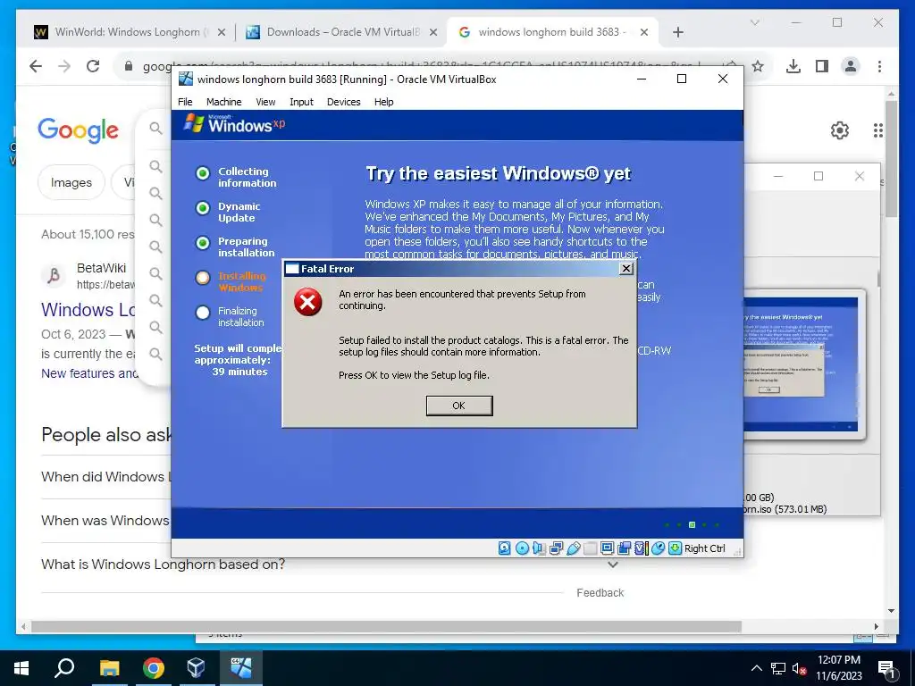Image resolution: width=915 pixels, height=686 pixels.
Task: Click the red error icon in Fatal Error dialog
Action: pos(308,302)
